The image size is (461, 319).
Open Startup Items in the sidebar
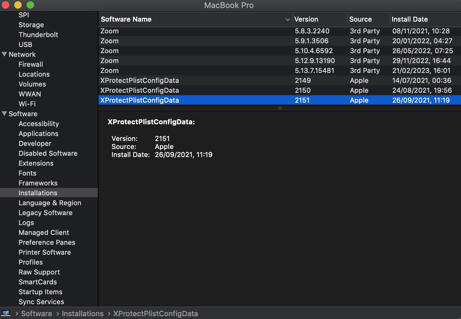(41, 292)
